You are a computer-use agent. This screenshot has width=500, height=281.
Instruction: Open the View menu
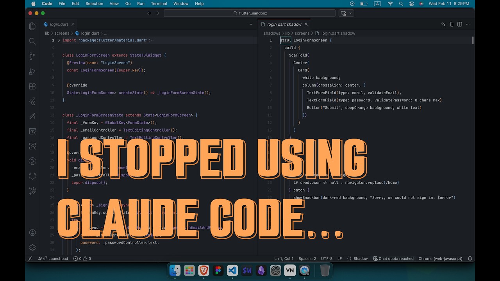[114, 4]
